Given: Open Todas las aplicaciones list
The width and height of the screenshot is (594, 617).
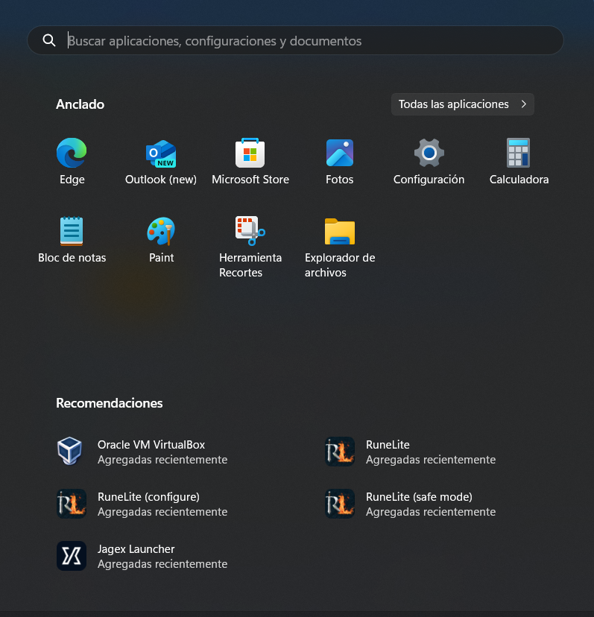Looking at the screenshot, I should click(463, 104).
